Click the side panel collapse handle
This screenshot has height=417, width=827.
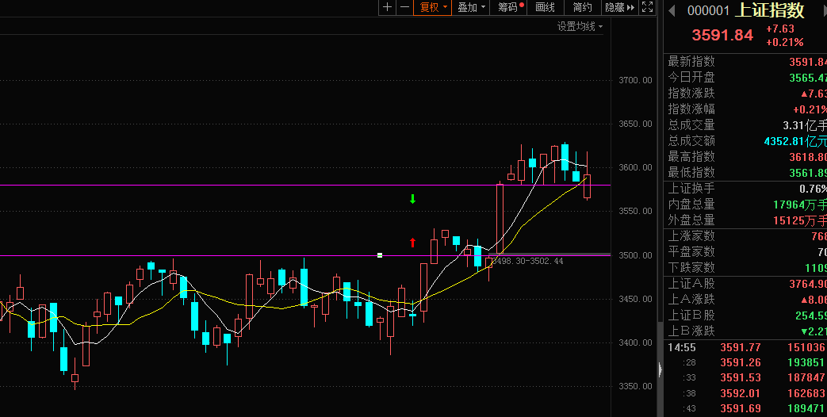click(x=660, y=369)
